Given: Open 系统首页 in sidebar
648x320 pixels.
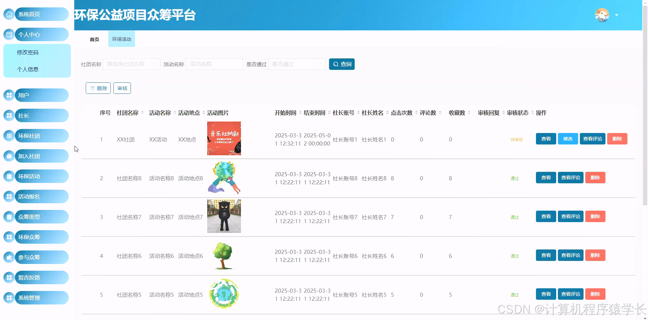Looking at the screenshot, I should 42,14.
